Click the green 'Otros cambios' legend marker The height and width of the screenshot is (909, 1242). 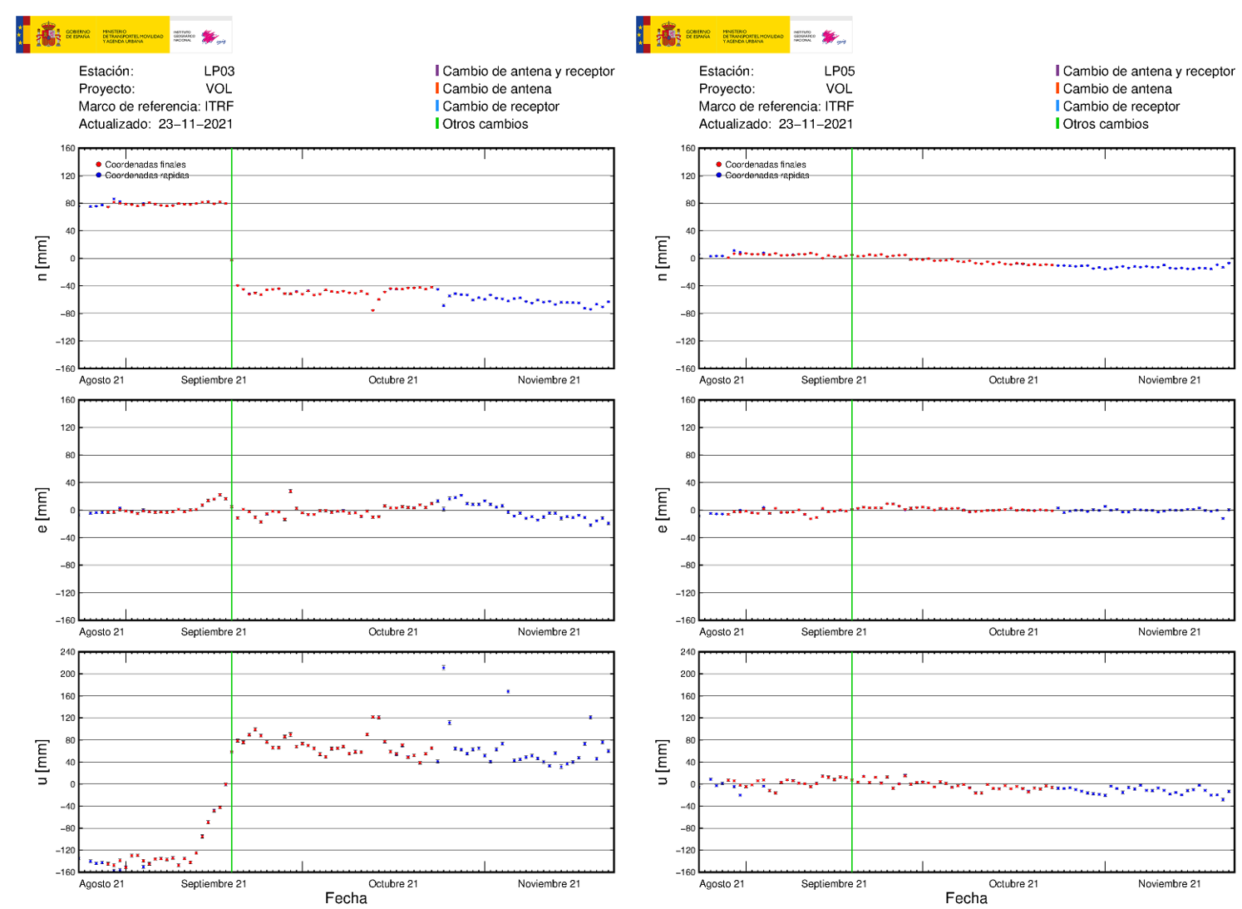point(438,124)
